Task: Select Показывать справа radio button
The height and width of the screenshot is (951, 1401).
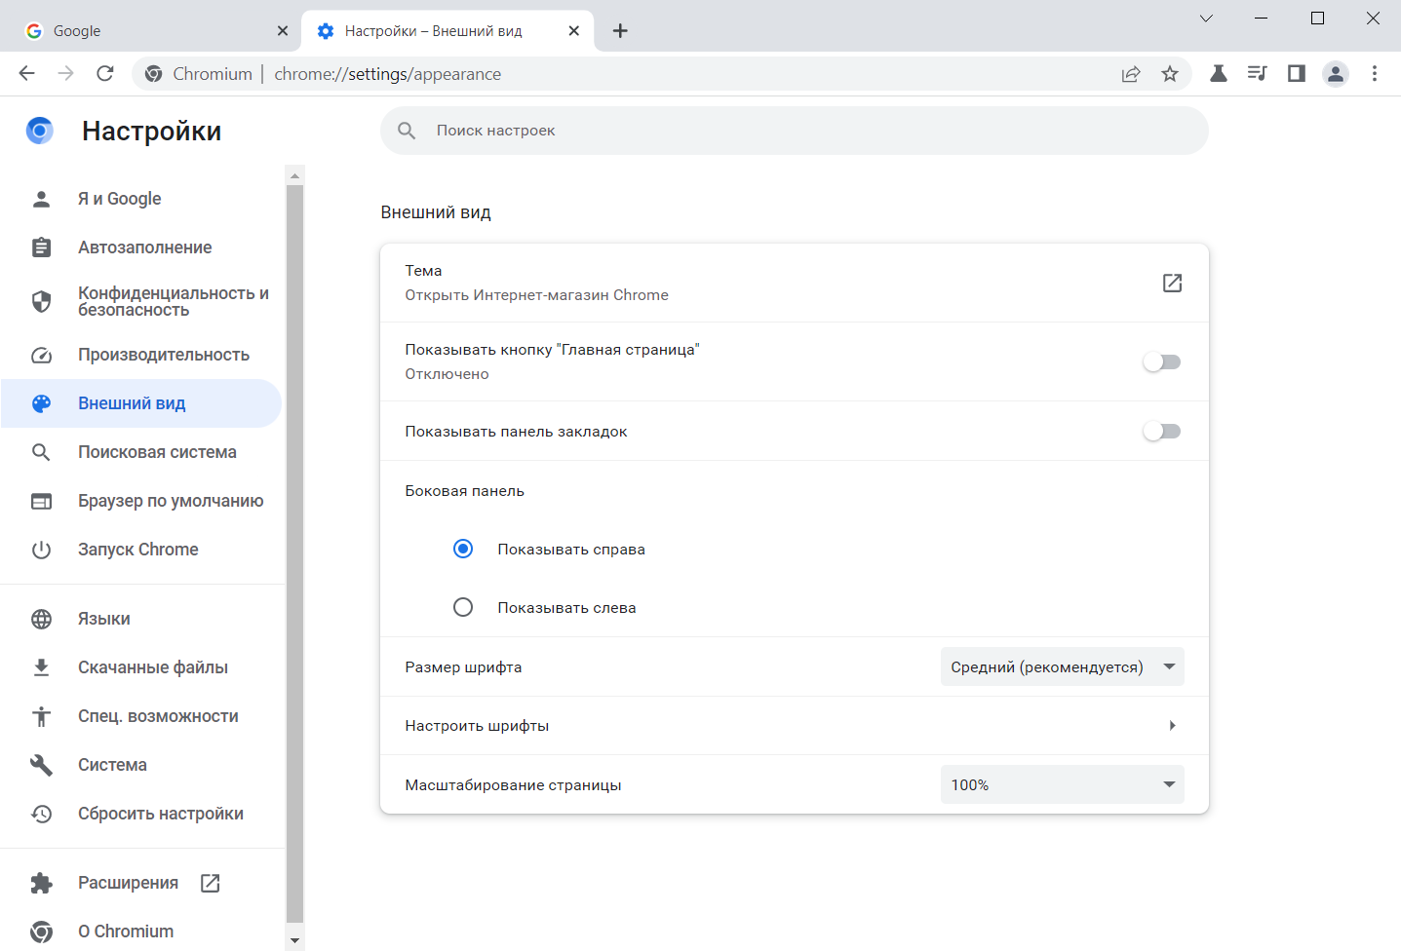Action: 463,549
